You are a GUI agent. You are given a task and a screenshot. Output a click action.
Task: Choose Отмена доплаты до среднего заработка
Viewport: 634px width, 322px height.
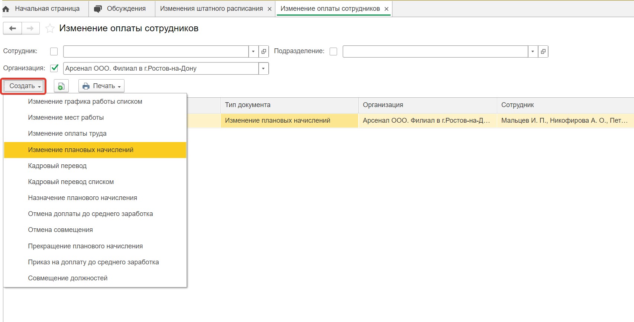(95, 214)
